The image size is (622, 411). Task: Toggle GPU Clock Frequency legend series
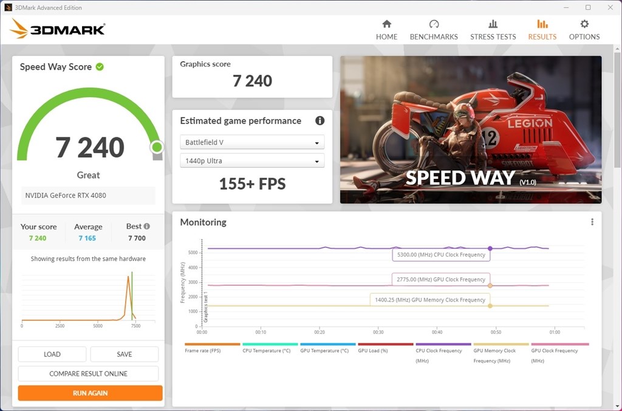(559, 353)
